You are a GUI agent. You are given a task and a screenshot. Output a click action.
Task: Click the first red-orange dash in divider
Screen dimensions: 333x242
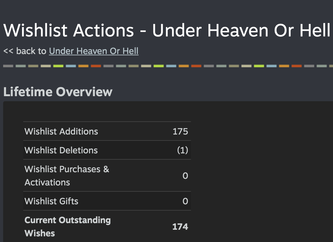point(96,66)
